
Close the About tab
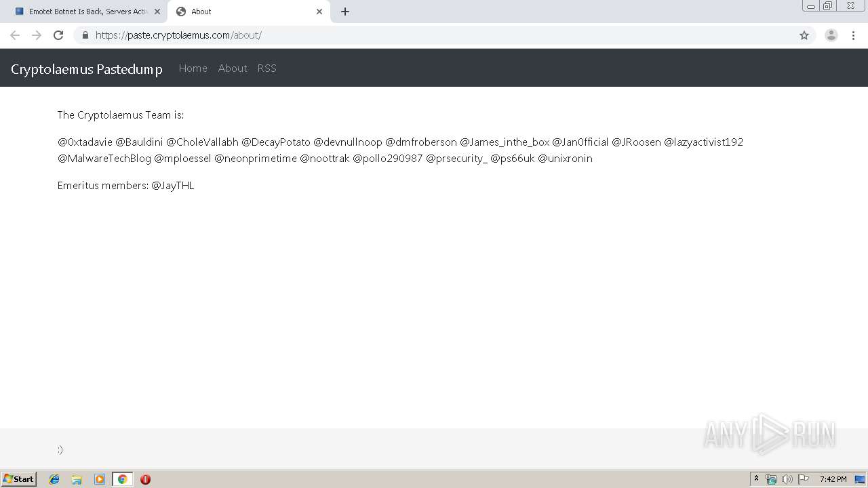pyautogui.click(x=319, y=12)
